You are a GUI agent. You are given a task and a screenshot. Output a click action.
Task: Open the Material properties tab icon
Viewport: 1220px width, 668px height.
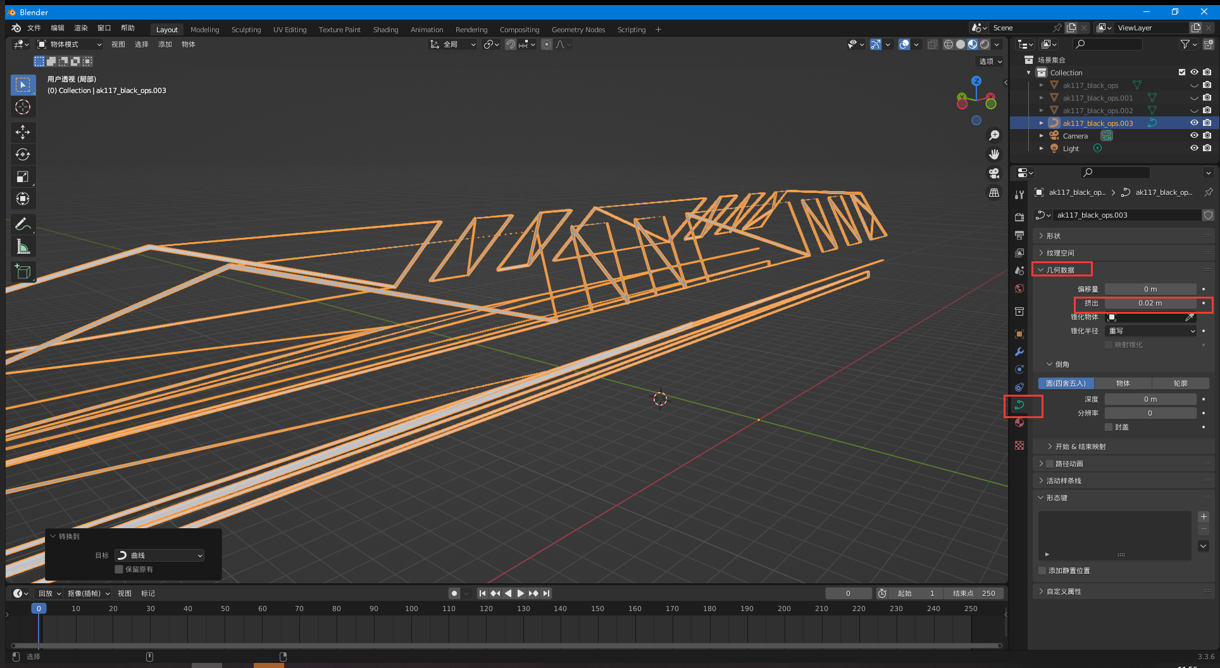pyautogui.click(x=1019, y=423)
